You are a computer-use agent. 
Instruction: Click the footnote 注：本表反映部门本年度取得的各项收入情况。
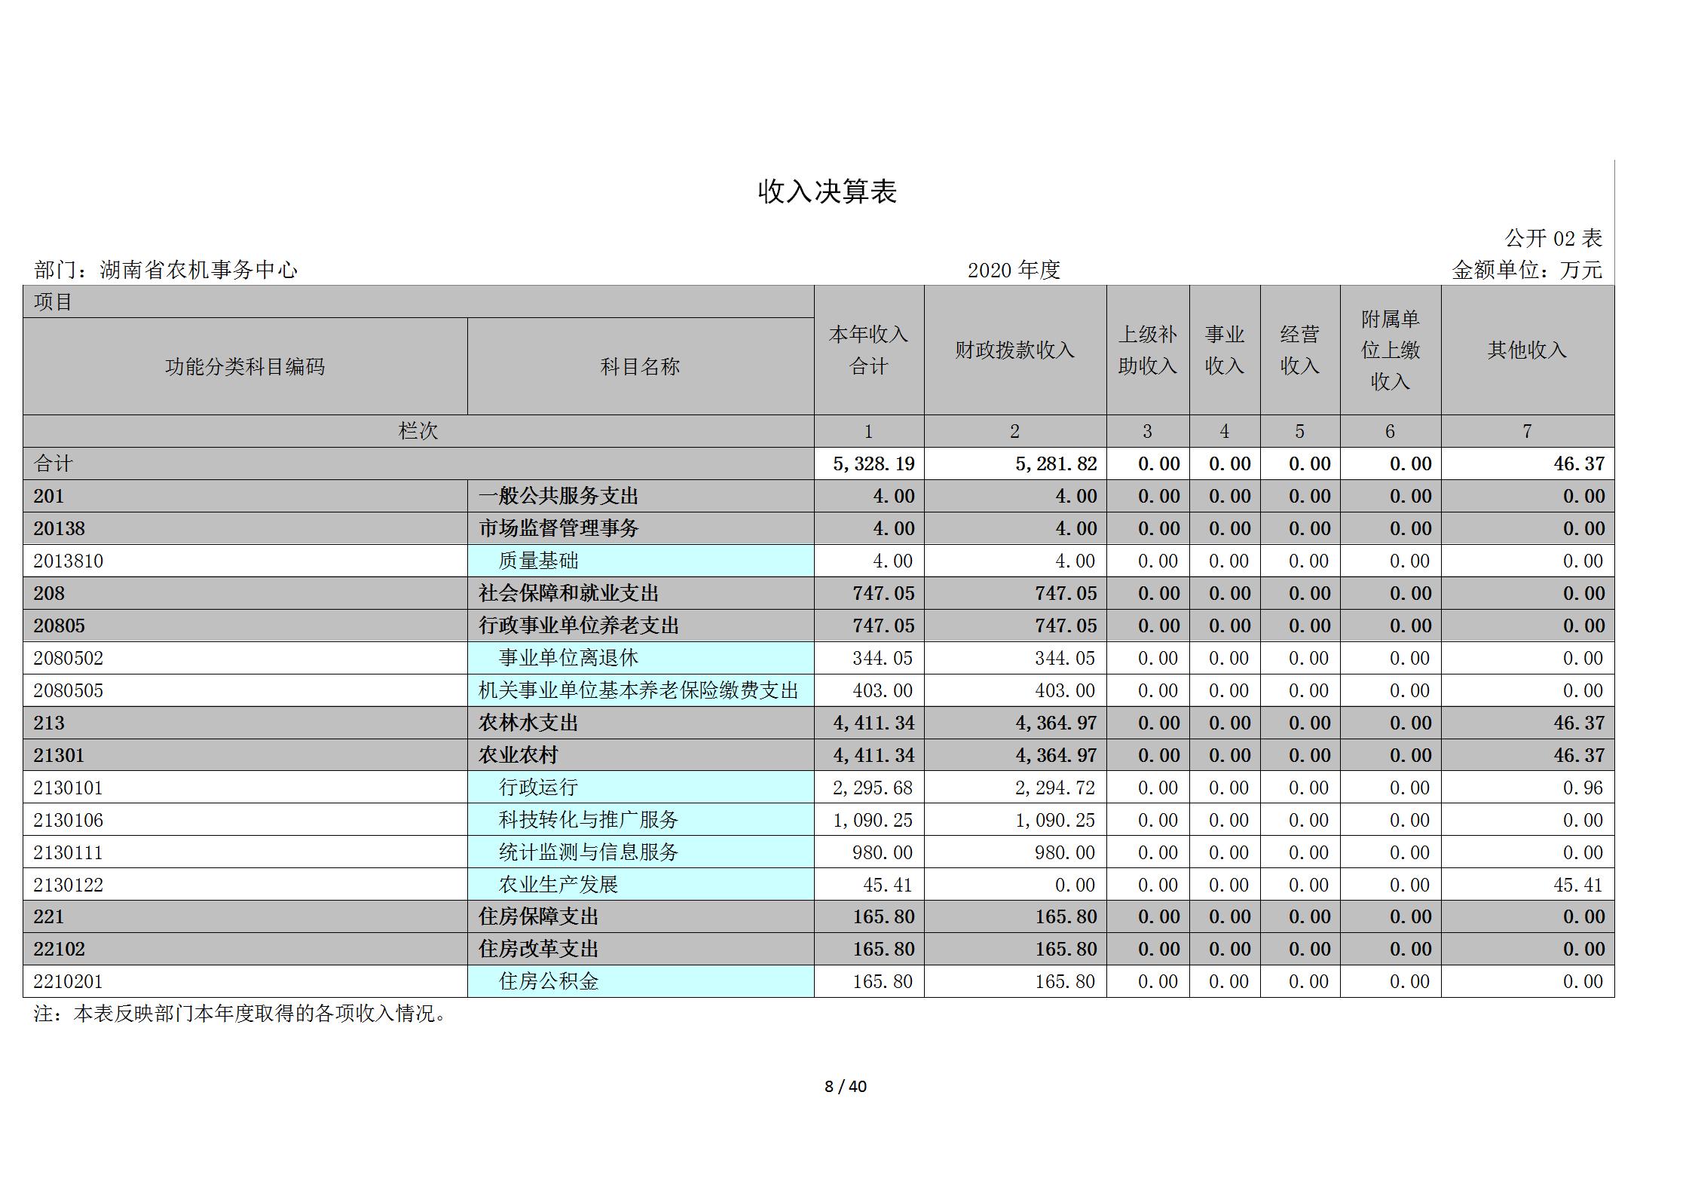pyautogui.click(x=240, y=1014)
